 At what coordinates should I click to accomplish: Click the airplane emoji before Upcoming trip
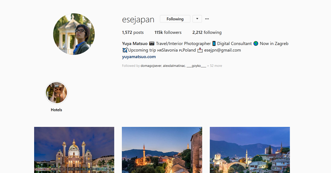(x=125, y=50)
